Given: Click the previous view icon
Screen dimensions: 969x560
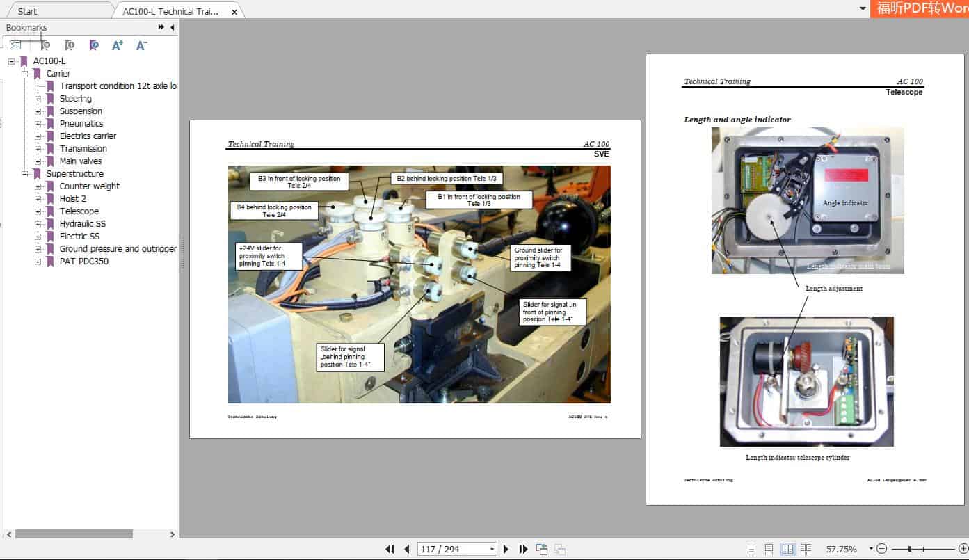Looking at the screenshot, I should (541, 549).
